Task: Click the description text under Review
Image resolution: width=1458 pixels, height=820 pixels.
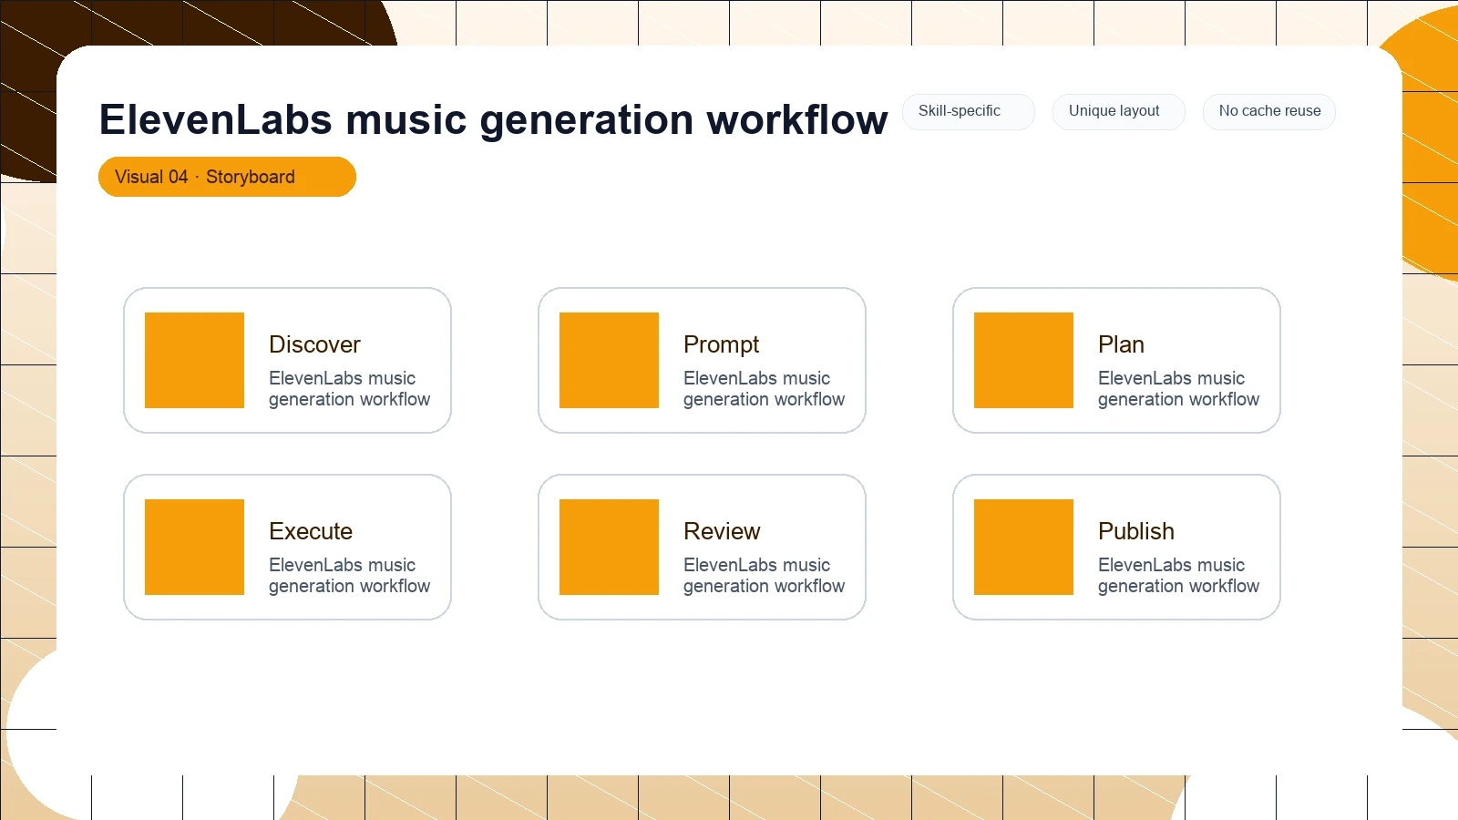Action: [x=764, y=576]
